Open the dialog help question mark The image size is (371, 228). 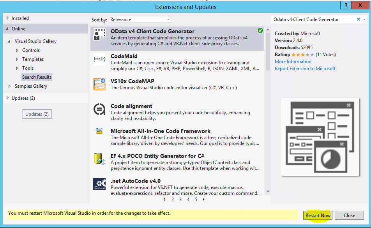pyautogui.click(x=346, y=5)
